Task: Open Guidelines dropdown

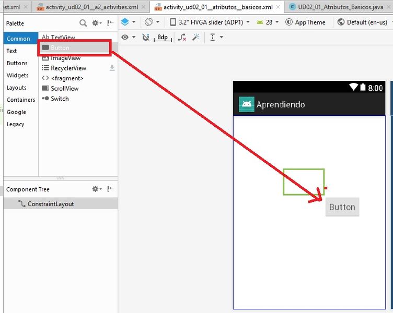Action: (x=216, y=37)
